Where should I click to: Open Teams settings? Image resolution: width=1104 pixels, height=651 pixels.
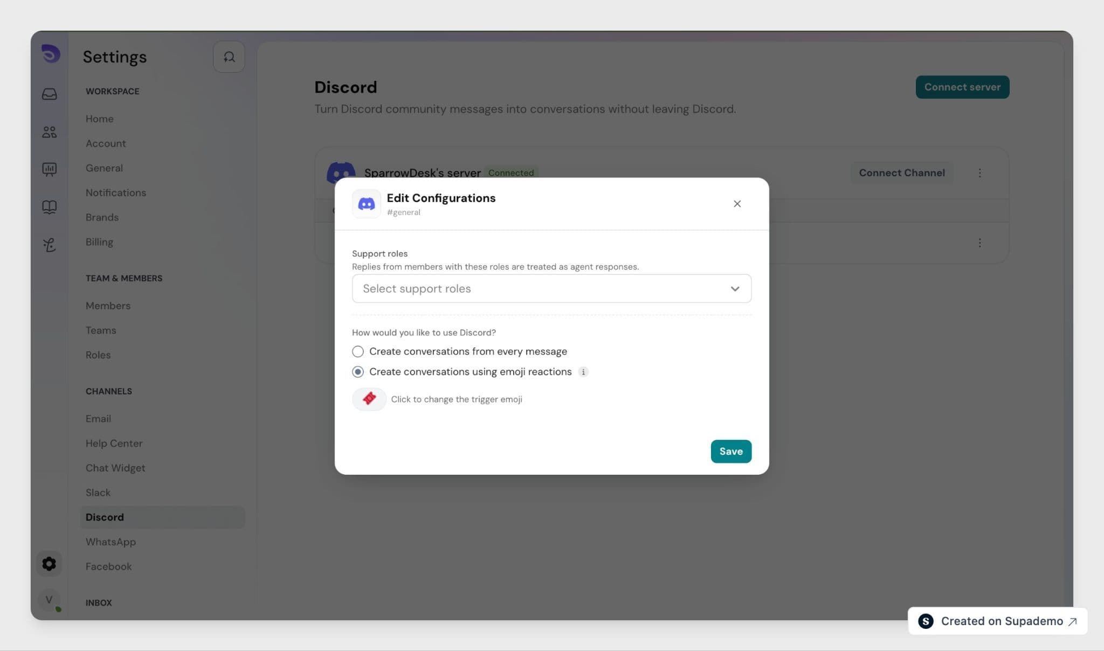pos(101,330)
